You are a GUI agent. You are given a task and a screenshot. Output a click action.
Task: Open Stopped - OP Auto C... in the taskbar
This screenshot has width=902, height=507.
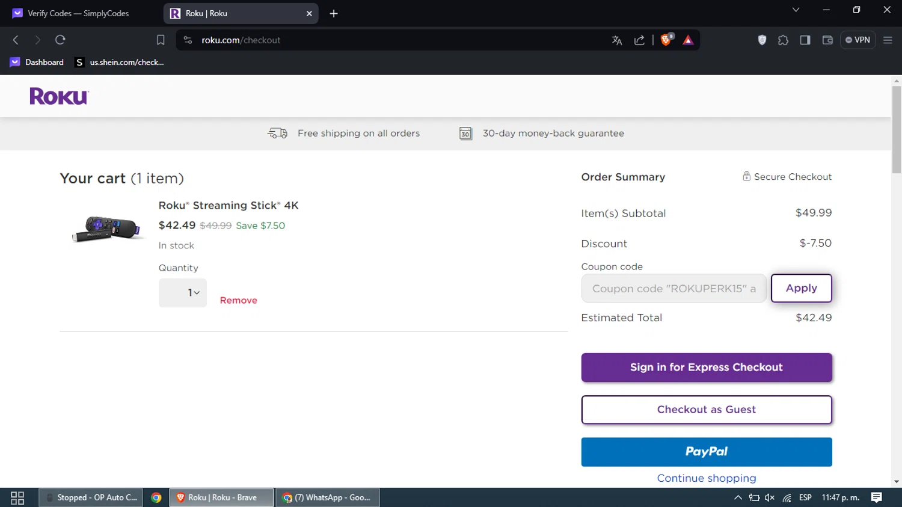click(91, 497)
